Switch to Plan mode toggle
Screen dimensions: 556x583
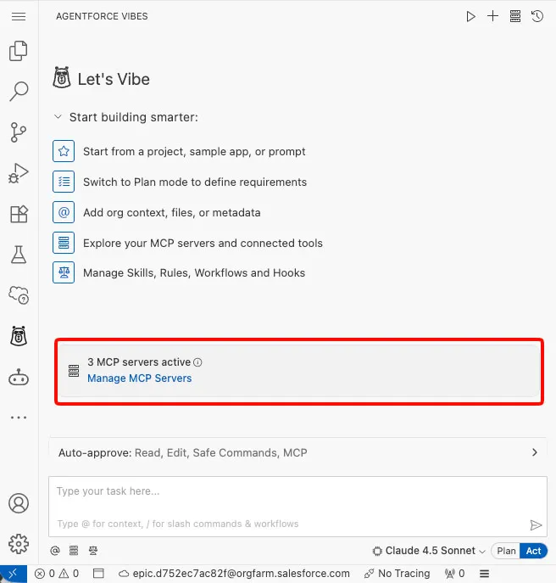click(506, 551)
